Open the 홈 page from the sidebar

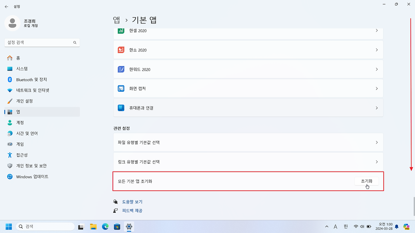(x=42, y=58)
